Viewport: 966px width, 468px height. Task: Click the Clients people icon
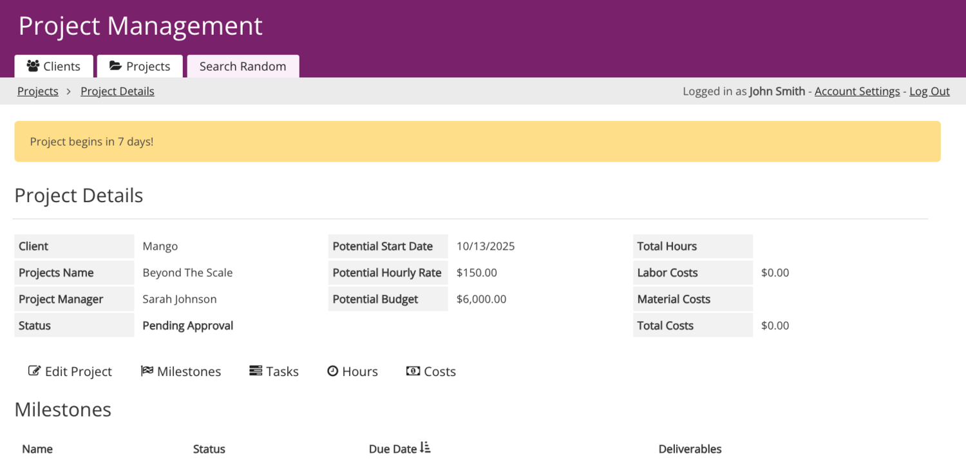pos(33,66)
